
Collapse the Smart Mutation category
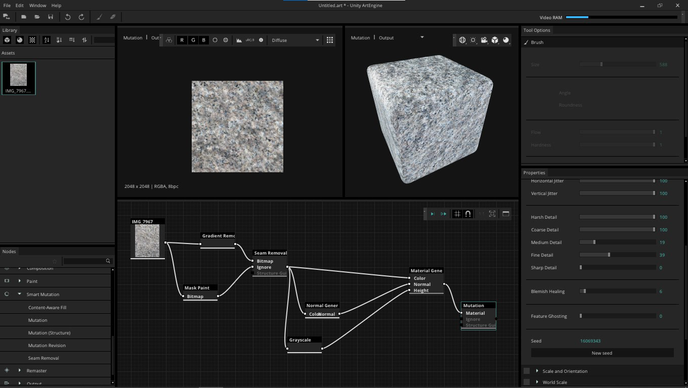pyautogui.click(x=20, y=294)
